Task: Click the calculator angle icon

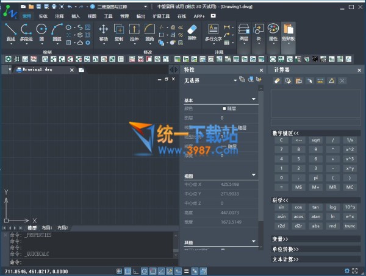Action: [x=331, y=81]
